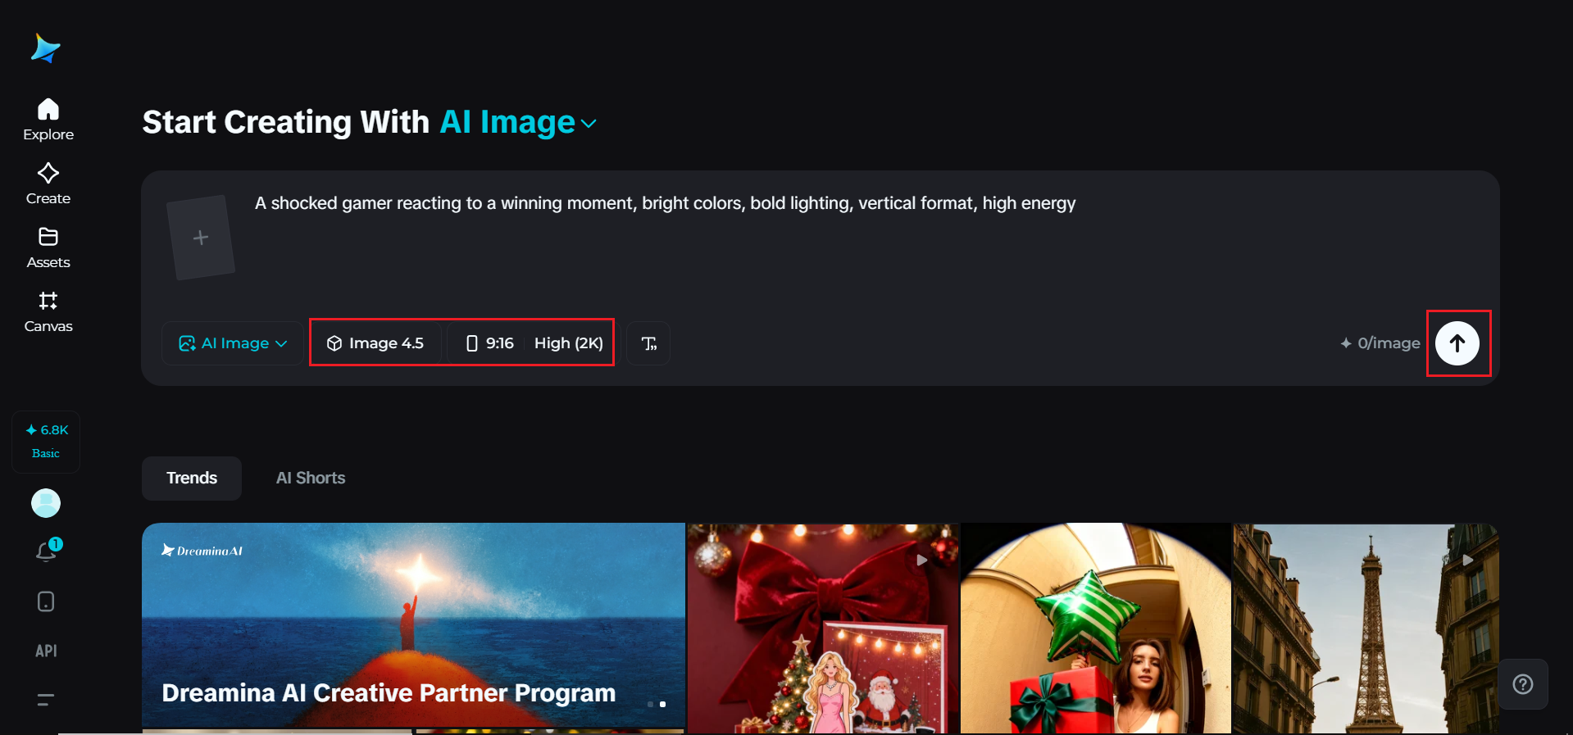Open the API section
This screenshot has width=1573, height=735.
pyautogui.click(x=46, y=651)
